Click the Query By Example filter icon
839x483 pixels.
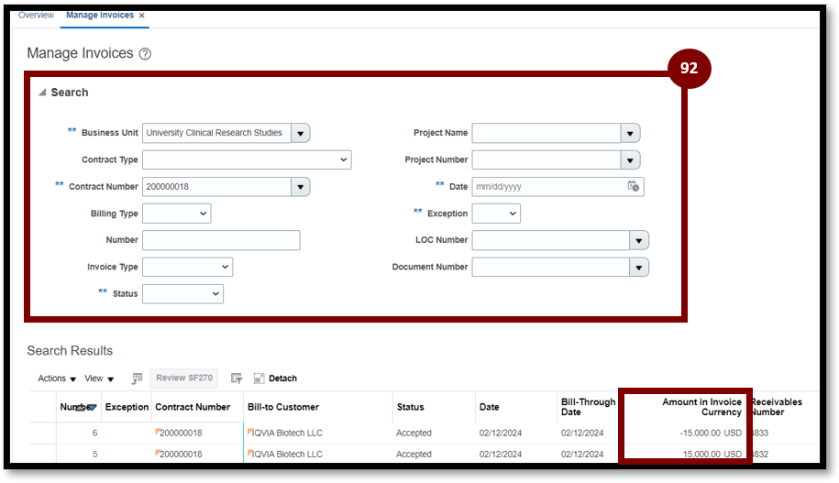[x=237, y=379]
